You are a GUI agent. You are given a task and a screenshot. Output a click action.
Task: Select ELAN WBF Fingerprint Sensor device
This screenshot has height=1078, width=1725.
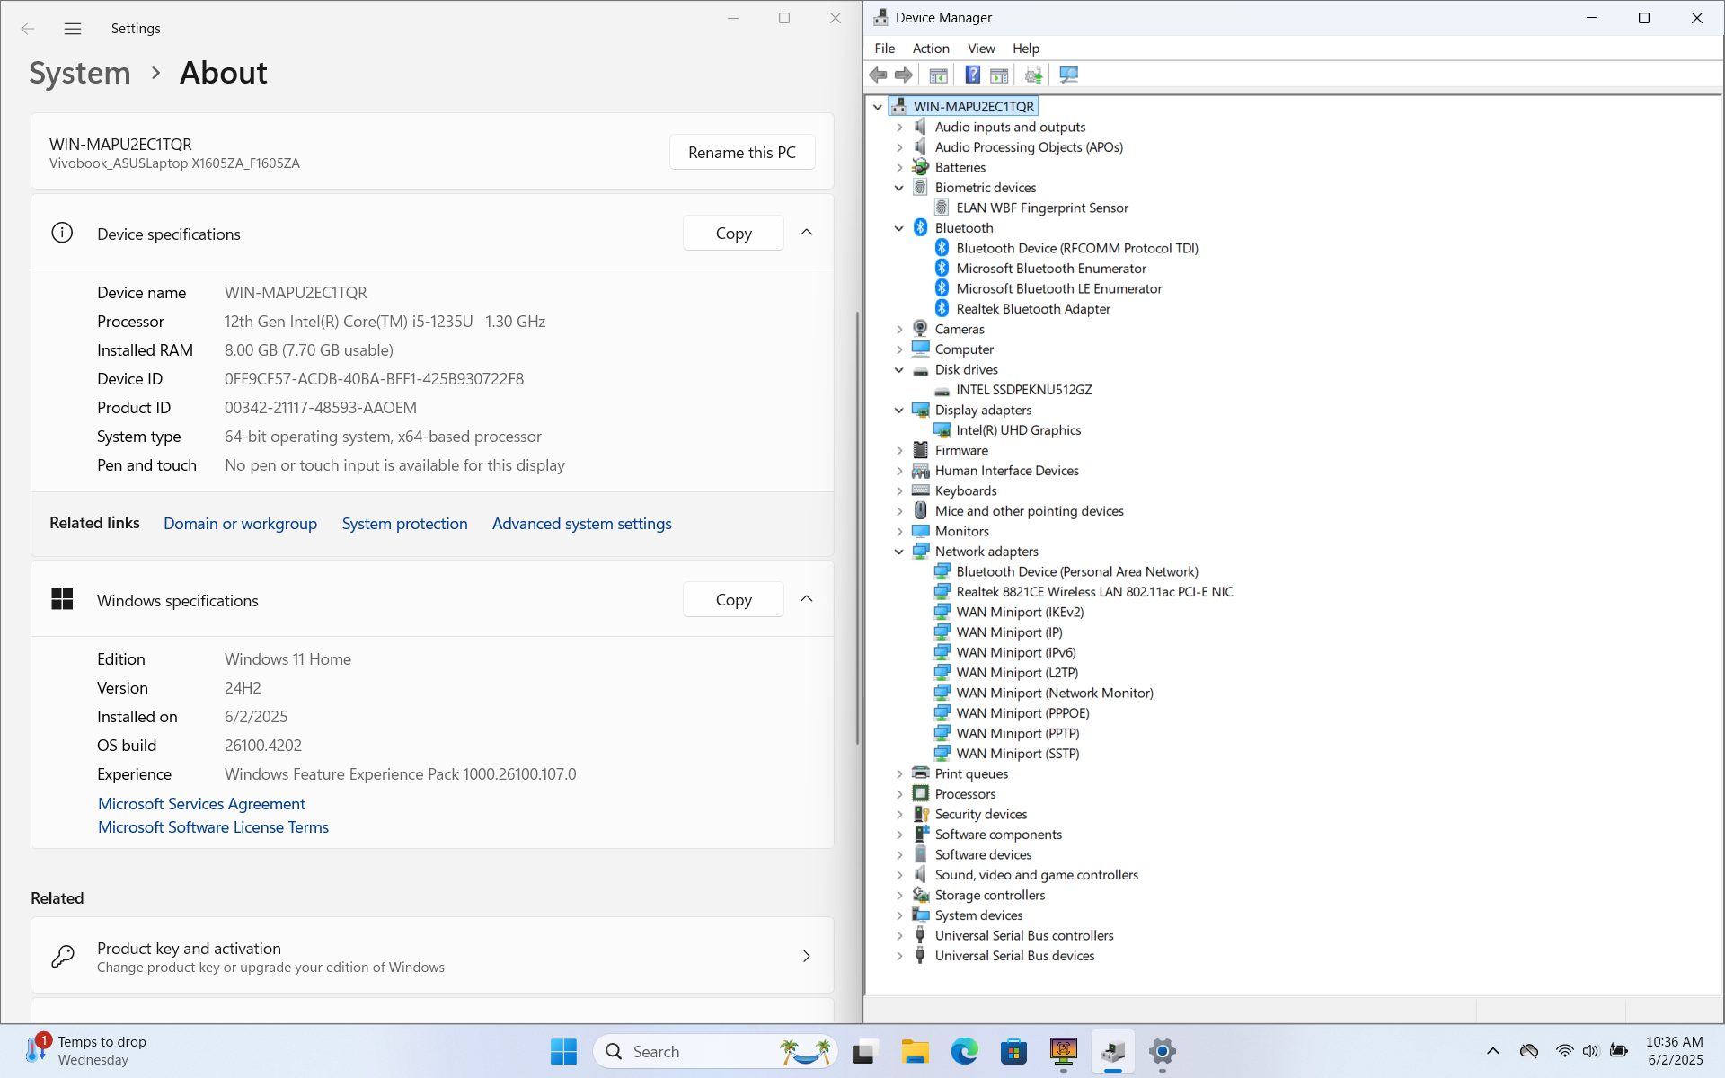coord(1041,208)
